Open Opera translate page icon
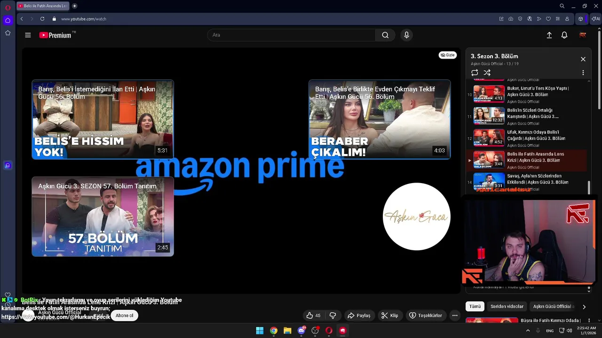602x338 pixels. [530, 19]
